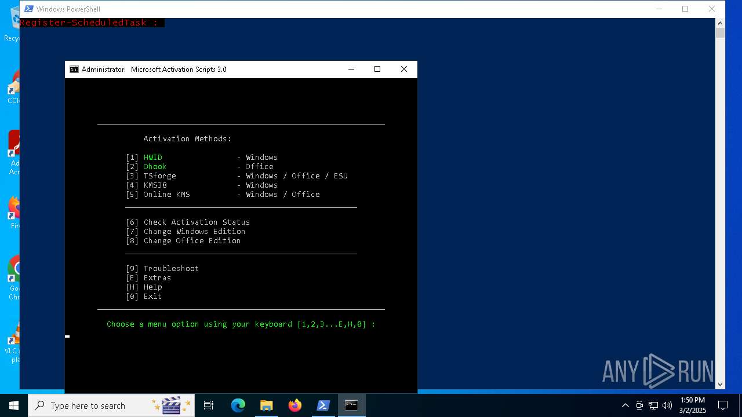Maximize the Microsoft Activation Scripts window
Viewport: 742px width, 417px height.
(377, 69)
